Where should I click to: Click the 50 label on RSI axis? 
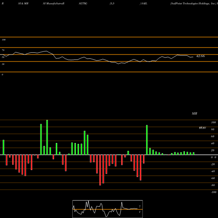3,57
